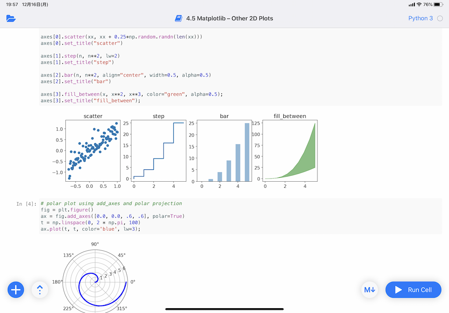
Task: Tap the notebook icon beside the title
Action: [179, 18]
